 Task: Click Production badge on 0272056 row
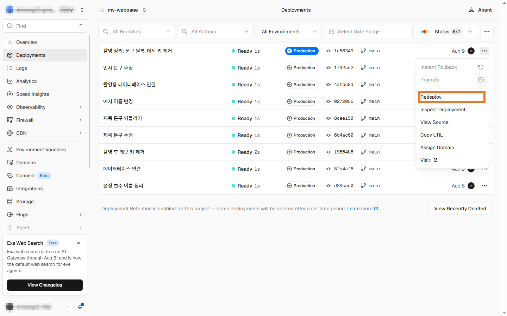pos(302,101)
